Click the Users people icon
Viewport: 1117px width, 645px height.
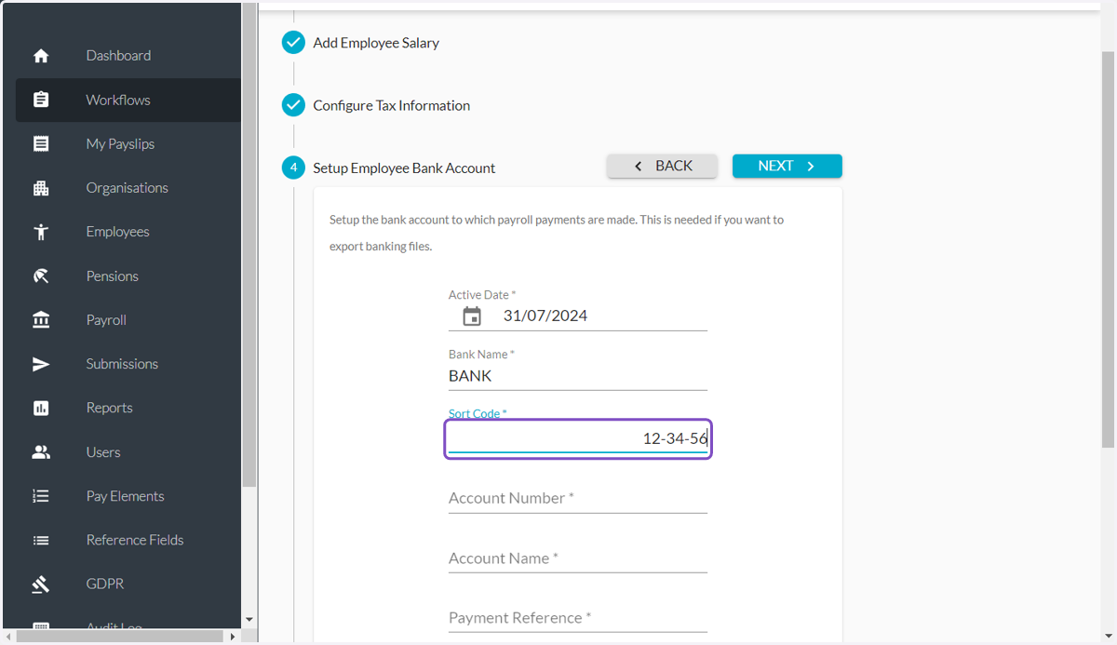click(41, 452)
